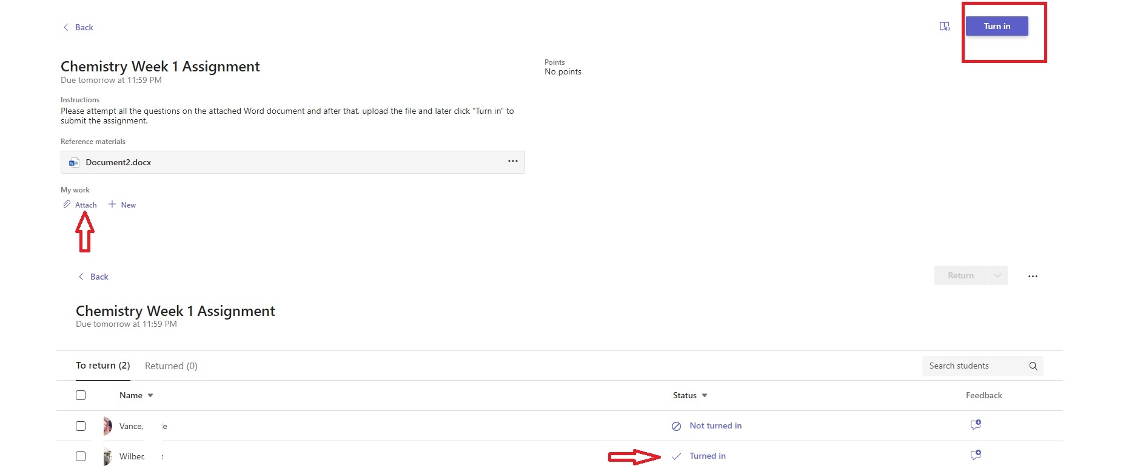This screenshot has height=466, width=1126.
Task: Switch to the To return (2) tab
Action: [103, 366]
